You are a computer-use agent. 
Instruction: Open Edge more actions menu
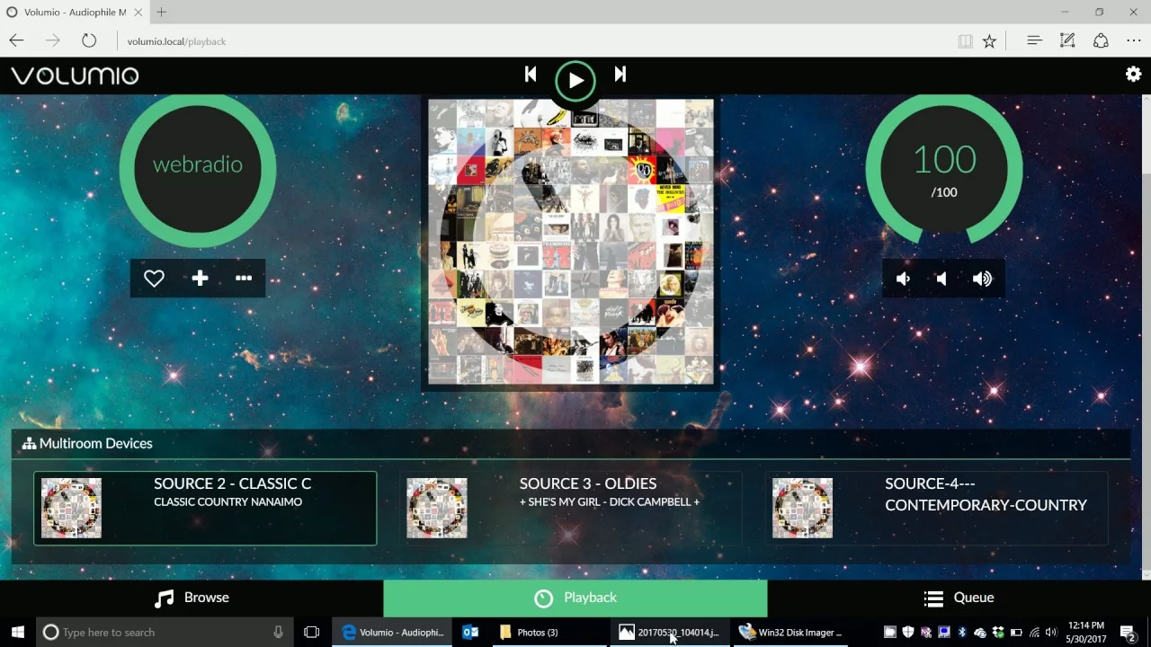click(x=1134, y=40)
